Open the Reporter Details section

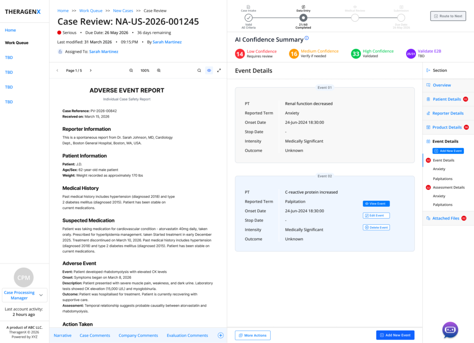click(x=448, y=113)
